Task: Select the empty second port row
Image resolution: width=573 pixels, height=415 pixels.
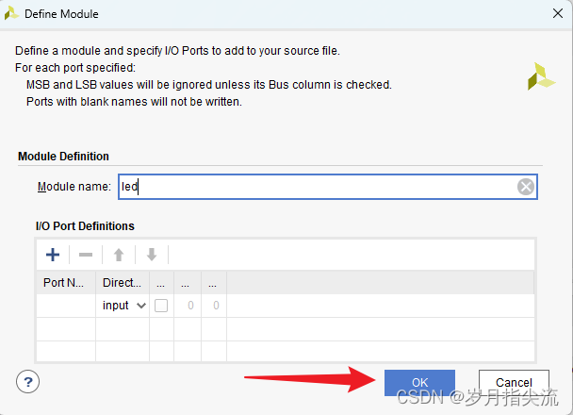Action: coord(283,328)
